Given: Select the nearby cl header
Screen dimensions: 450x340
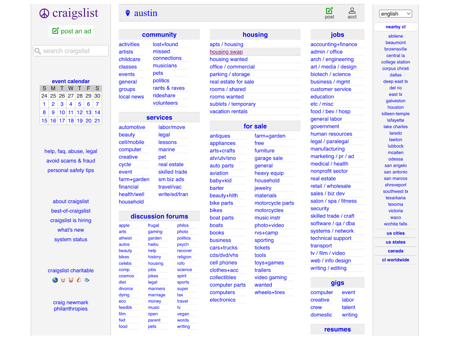Looking at the screenshot, I should (395, 27).
